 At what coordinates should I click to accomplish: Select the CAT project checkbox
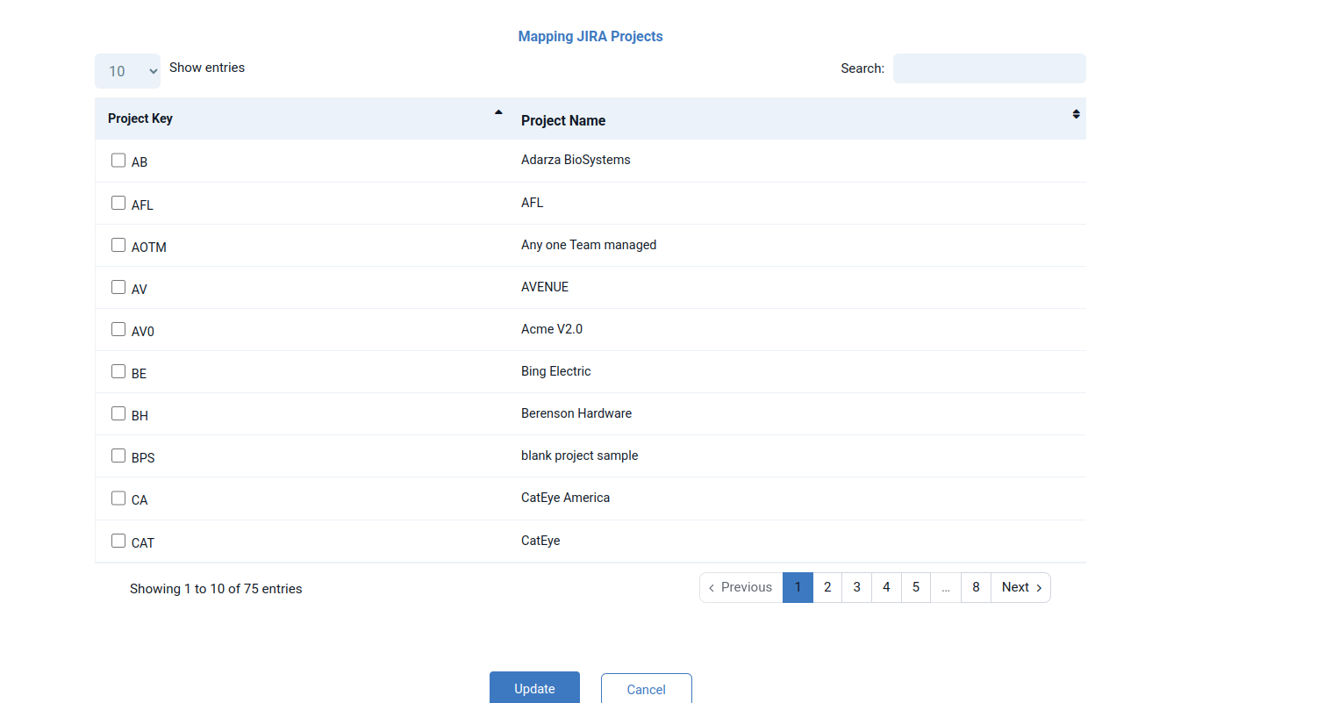tap(118, 541)
